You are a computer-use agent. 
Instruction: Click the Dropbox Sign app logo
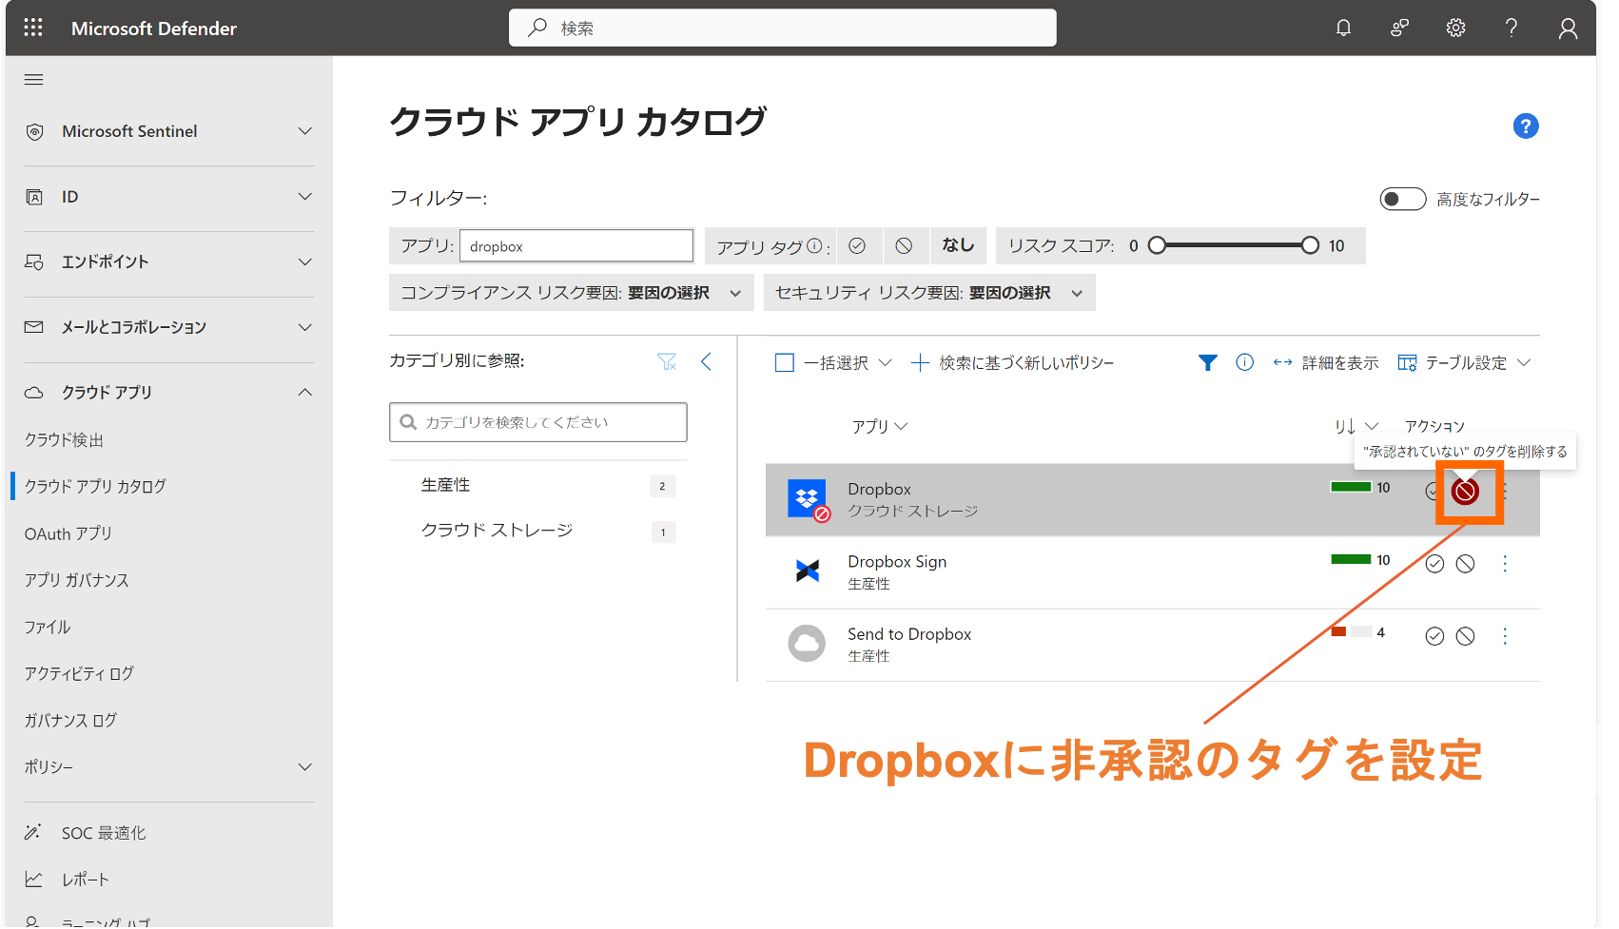(808, 571)
